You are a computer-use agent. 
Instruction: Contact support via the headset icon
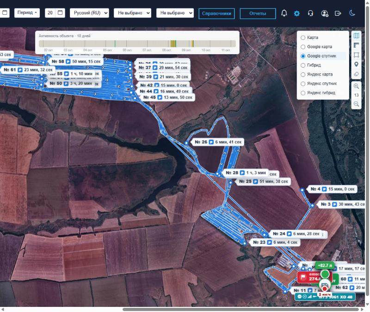coord(310,13)
